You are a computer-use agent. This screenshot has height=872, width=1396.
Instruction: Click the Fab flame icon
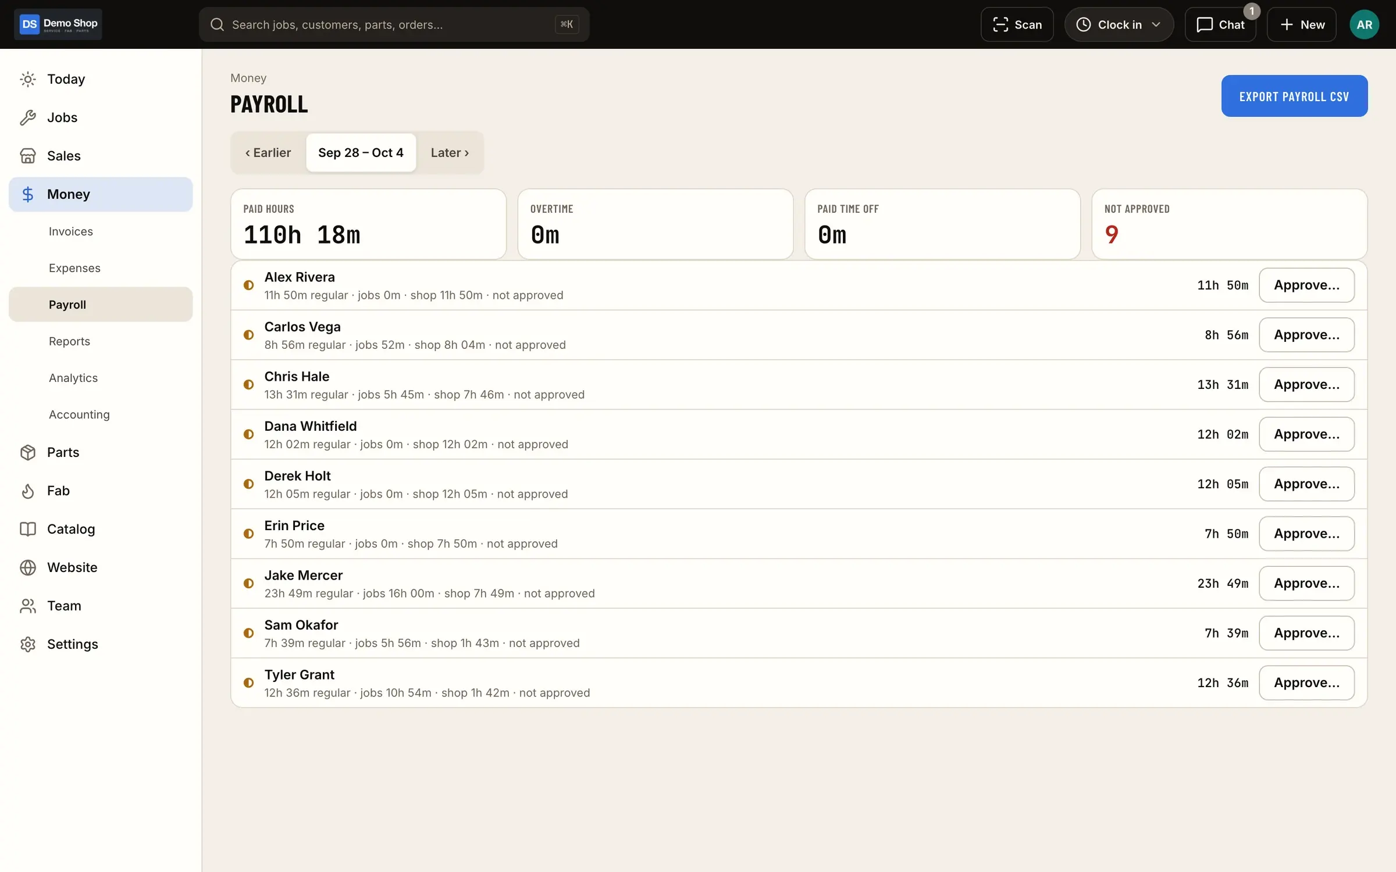pyautogui.click(x=28, y=491)
